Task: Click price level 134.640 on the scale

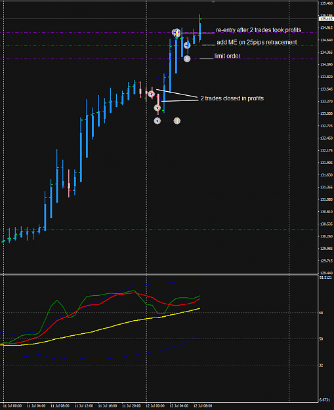Action: pos(326,40)
